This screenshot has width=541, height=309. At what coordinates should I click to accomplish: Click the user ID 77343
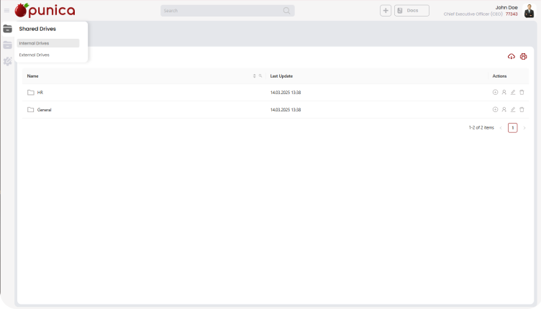(x=512, y=14)
